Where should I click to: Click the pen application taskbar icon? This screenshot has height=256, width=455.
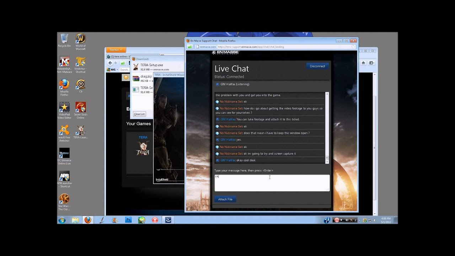pos(101,220)
